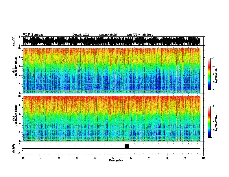Click the time axis tick label '0'
This screenshot has height=177, width=229.
(23, 158)
